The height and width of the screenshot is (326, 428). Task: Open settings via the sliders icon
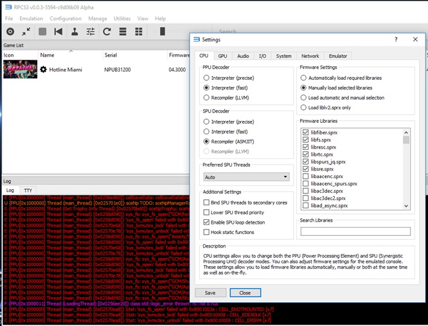pos(91,32)
